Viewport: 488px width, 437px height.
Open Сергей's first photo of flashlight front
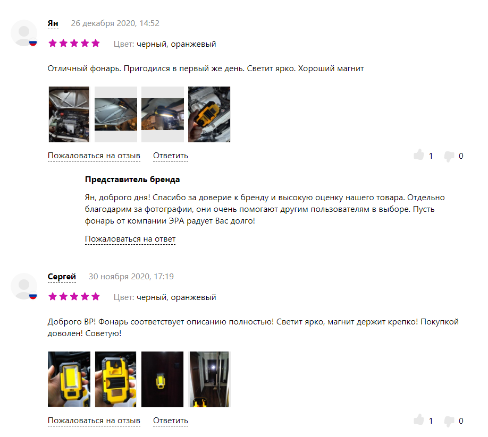click(69, 379)
